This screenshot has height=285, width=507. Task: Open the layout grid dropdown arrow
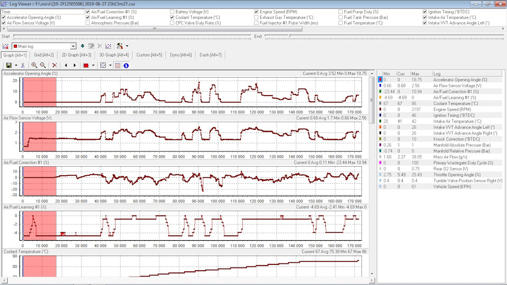coord(110,65)
